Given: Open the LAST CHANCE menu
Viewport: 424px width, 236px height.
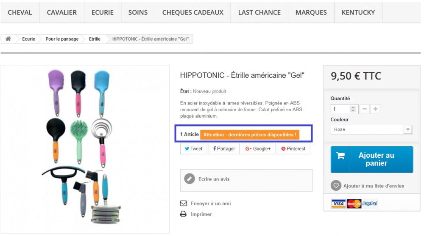Looking at the screenshot, I should point(259,12).
